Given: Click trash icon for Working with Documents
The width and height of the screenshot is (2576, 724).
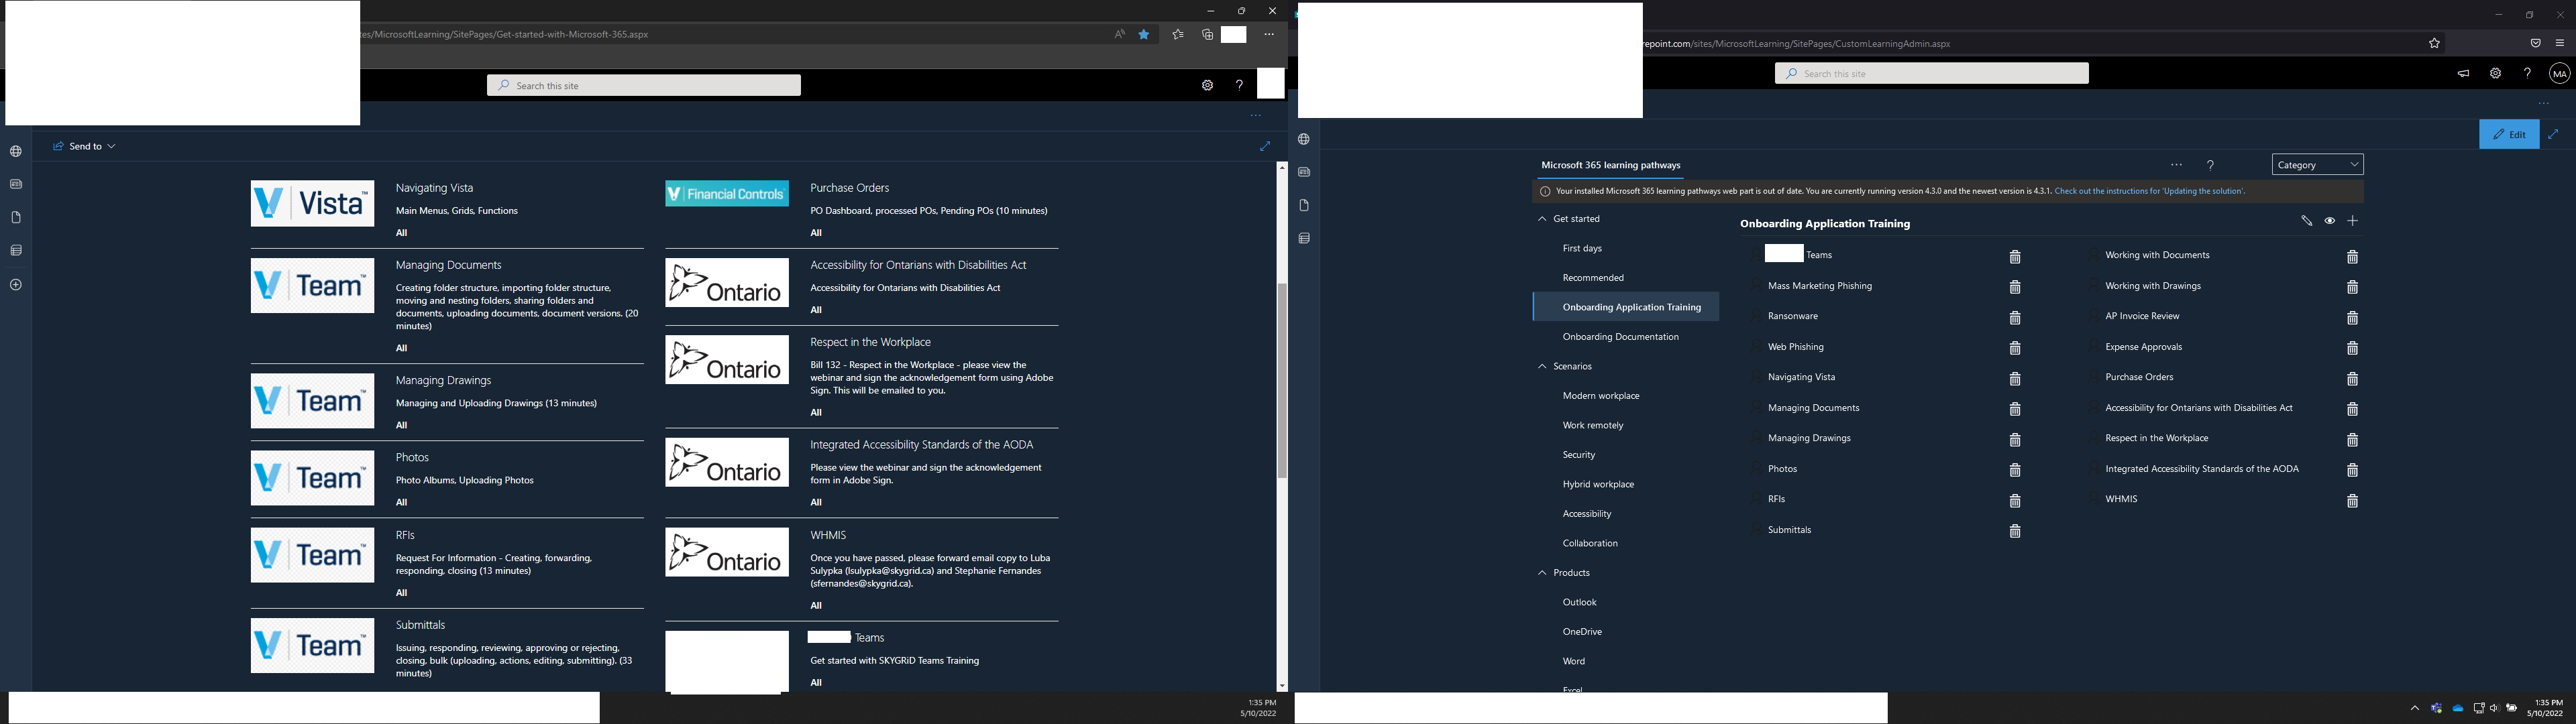Looking at the screenshot, I should click(x=2352, y=257).
